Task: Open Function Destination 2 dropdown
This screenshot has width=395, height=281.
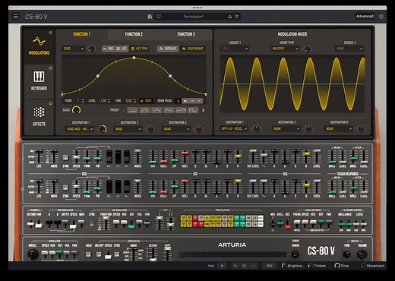Action: click(x=128, y=129)
